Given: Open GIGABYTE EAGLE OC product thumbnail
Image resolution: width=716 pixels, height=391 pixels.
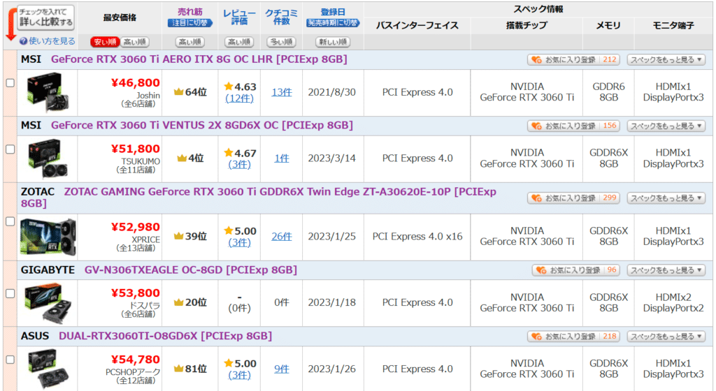Looking at the screenshot, I should click(48, 302).
